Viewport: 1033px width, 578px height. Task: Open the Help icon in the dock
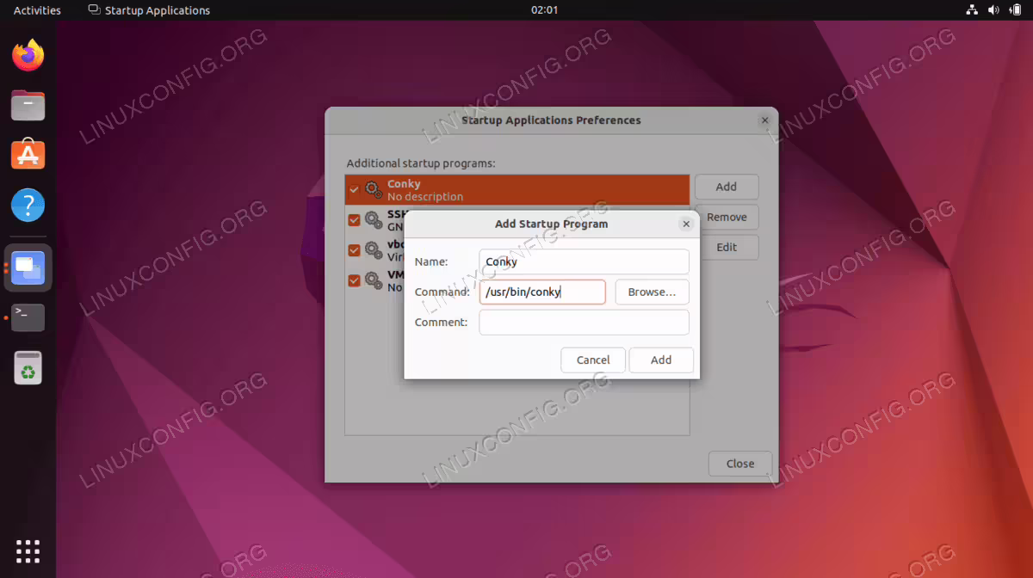pos(28,206)
